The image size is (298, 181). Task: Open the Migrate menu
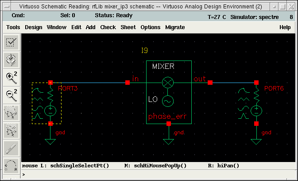click(175, 27)
